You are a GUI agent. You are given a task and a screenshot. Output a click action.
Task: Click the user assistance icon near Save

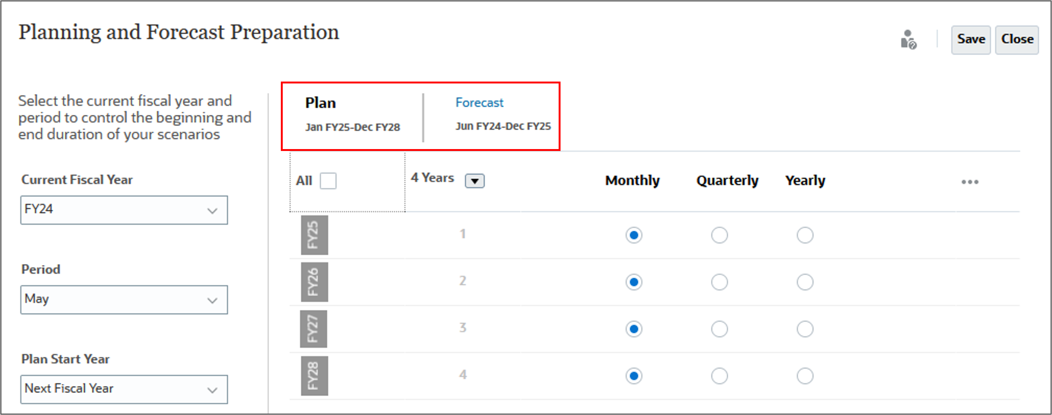pos(909,39)
